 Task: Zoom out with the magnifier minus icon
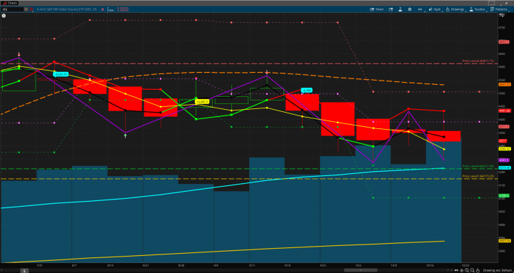point(473,270)
